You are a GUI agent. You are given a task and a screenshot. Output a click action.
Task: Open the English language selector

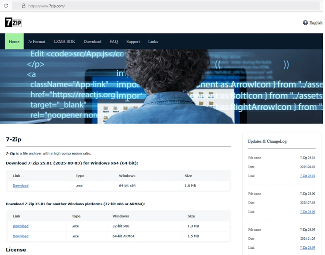316,23
